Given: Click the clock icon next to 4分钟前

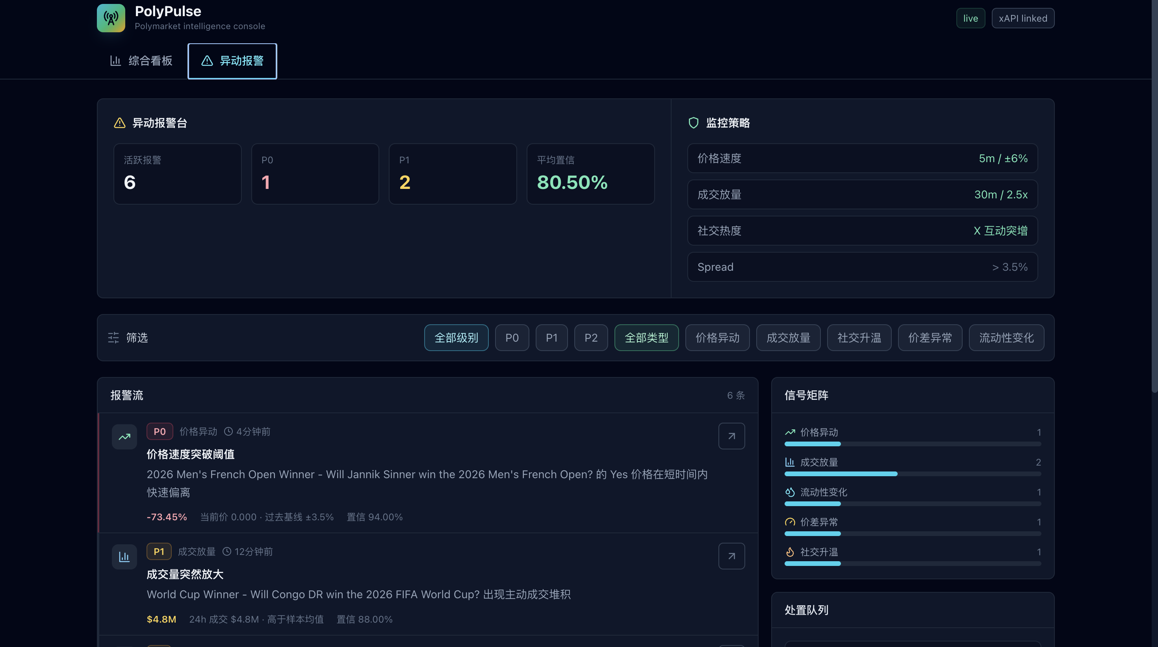Looking at the screenshot, I should tap(228, 432).
